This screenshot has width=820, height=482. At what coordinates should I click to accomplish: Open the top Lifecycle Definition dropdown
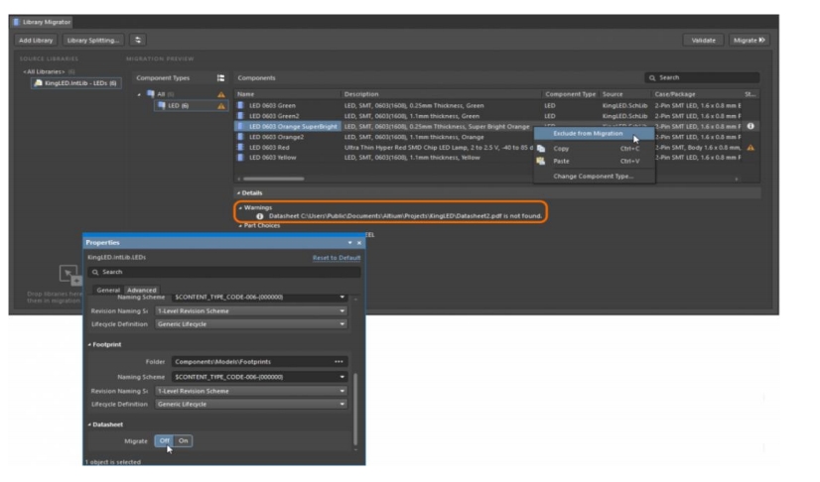[251, 324]
